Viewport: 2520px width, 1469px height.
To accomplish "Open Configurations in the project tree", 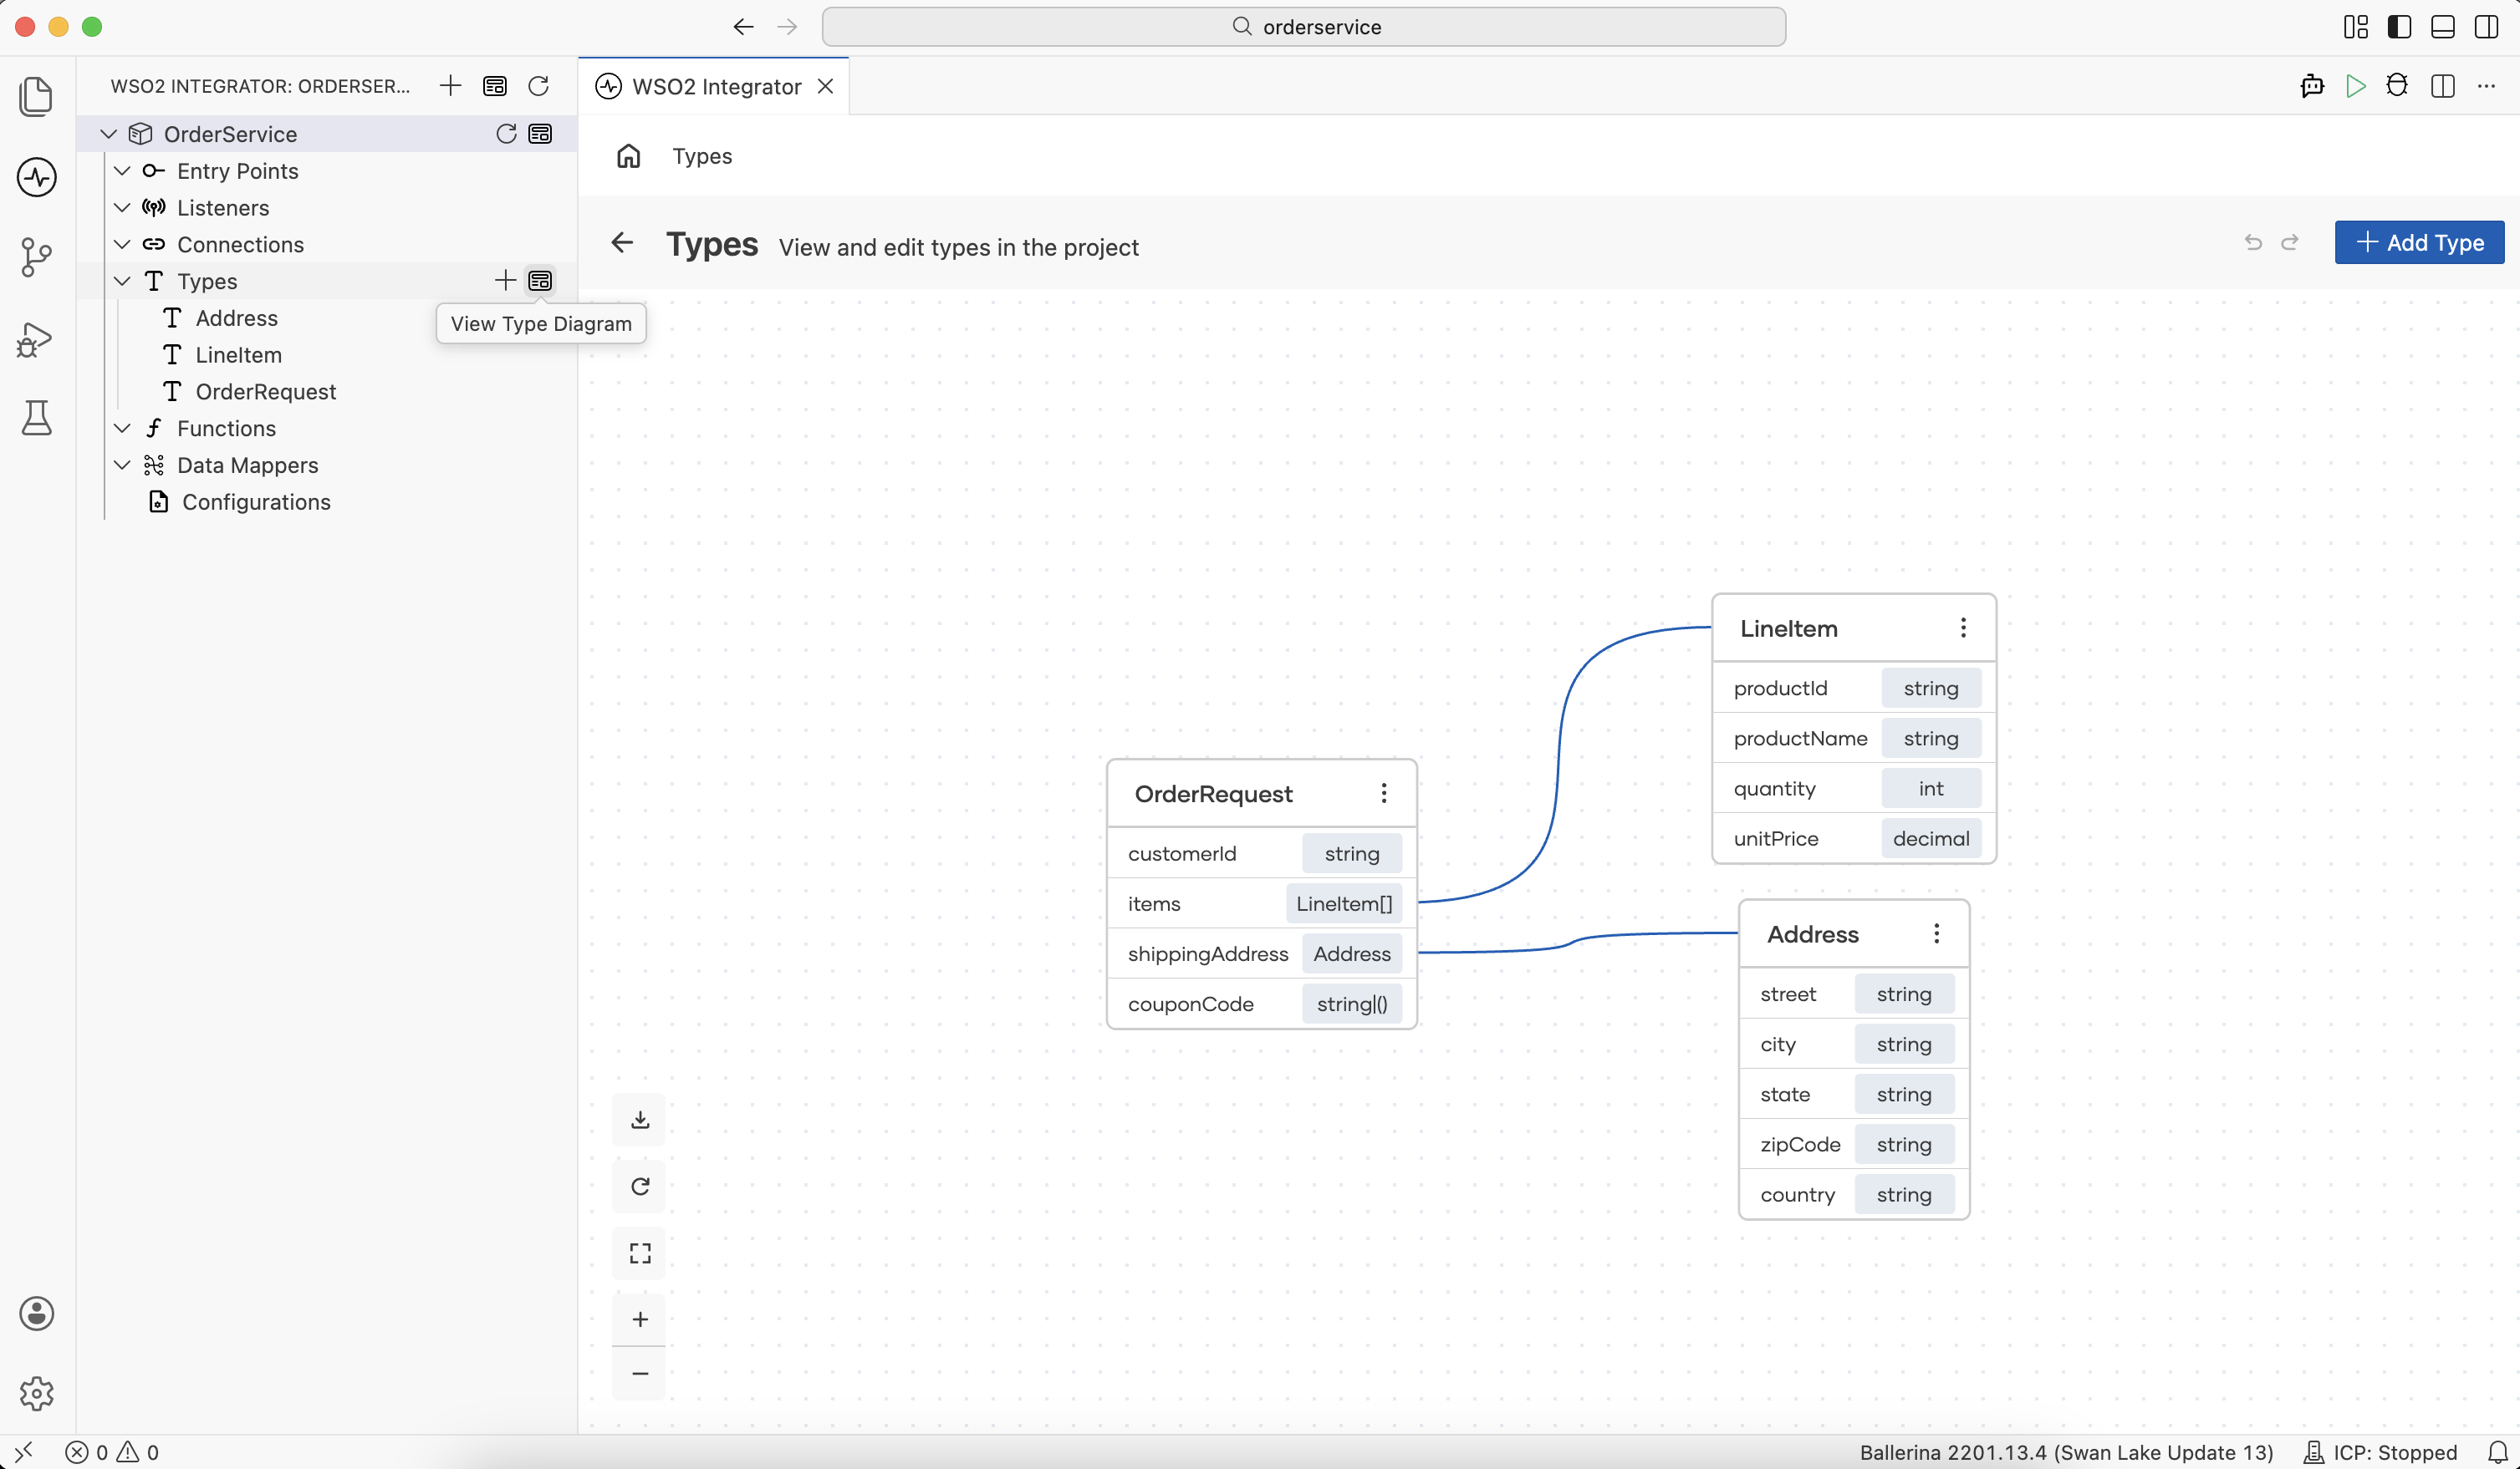I will click(x=256, y=501).
